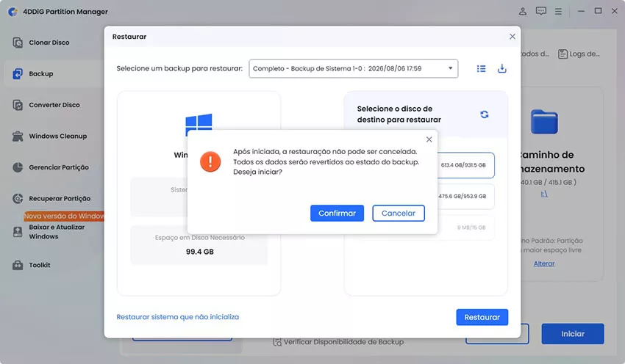Click the 4DDiG Partition Manager logo
Image resolution: width=625 pixels, height=364 pixels.
point(13,12)
